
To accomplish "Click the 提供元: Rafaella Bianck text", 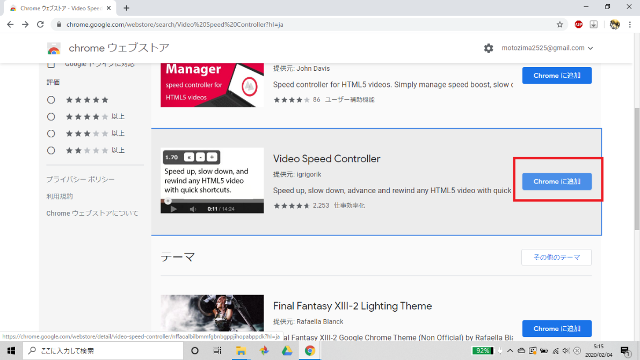I will [308, 322].
